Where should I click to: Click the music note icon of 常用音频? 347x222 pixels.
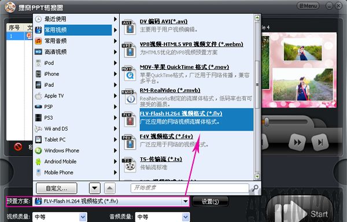pos(38,41)
